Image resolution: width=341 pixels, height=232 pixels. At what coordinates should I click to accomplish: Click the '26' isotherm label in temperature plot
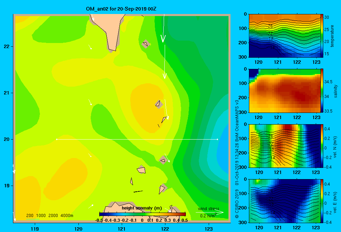click(x=270, y=26)
